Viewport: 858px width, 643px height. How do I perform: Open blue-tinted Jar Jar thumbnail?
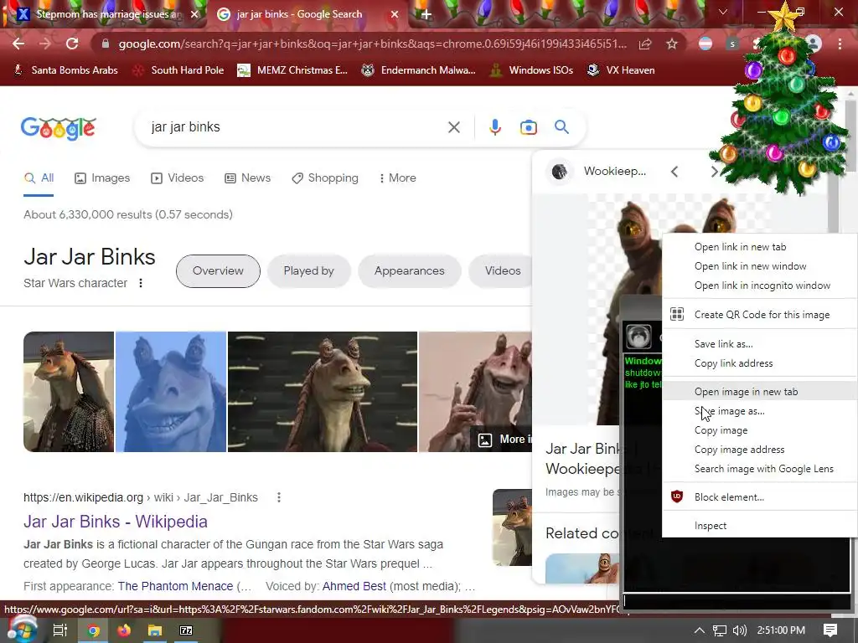click(x=171, y=392)
